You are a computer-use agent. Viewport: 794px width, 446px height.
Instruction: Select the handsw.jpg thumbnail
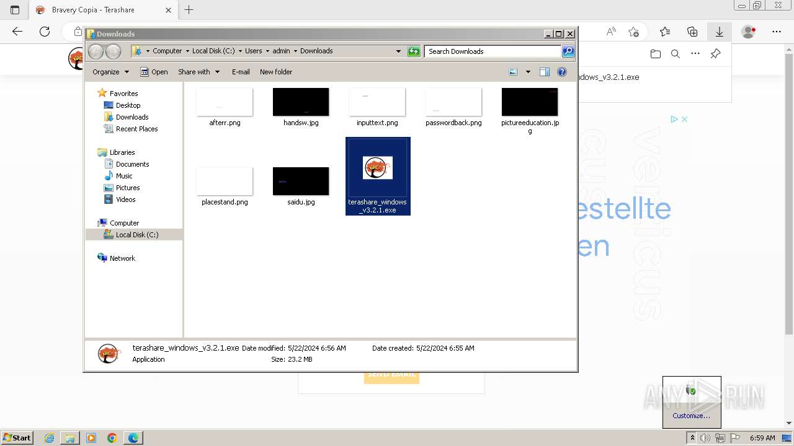(x=301, y=102)
